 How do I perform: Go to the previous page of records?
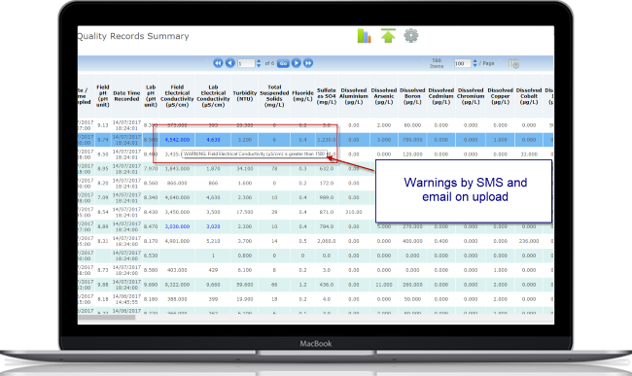[x=230, y=63]
